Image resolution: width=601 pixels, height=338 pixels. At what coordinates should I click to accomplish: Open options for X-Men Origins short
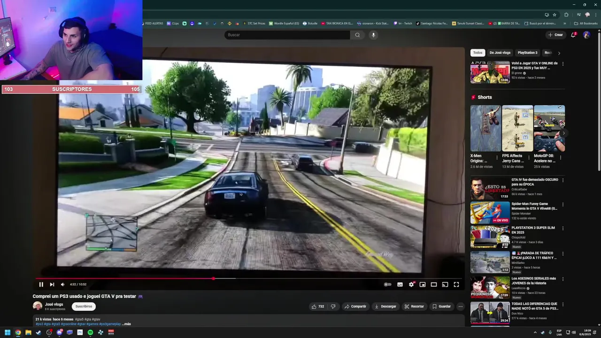[497, 158]
